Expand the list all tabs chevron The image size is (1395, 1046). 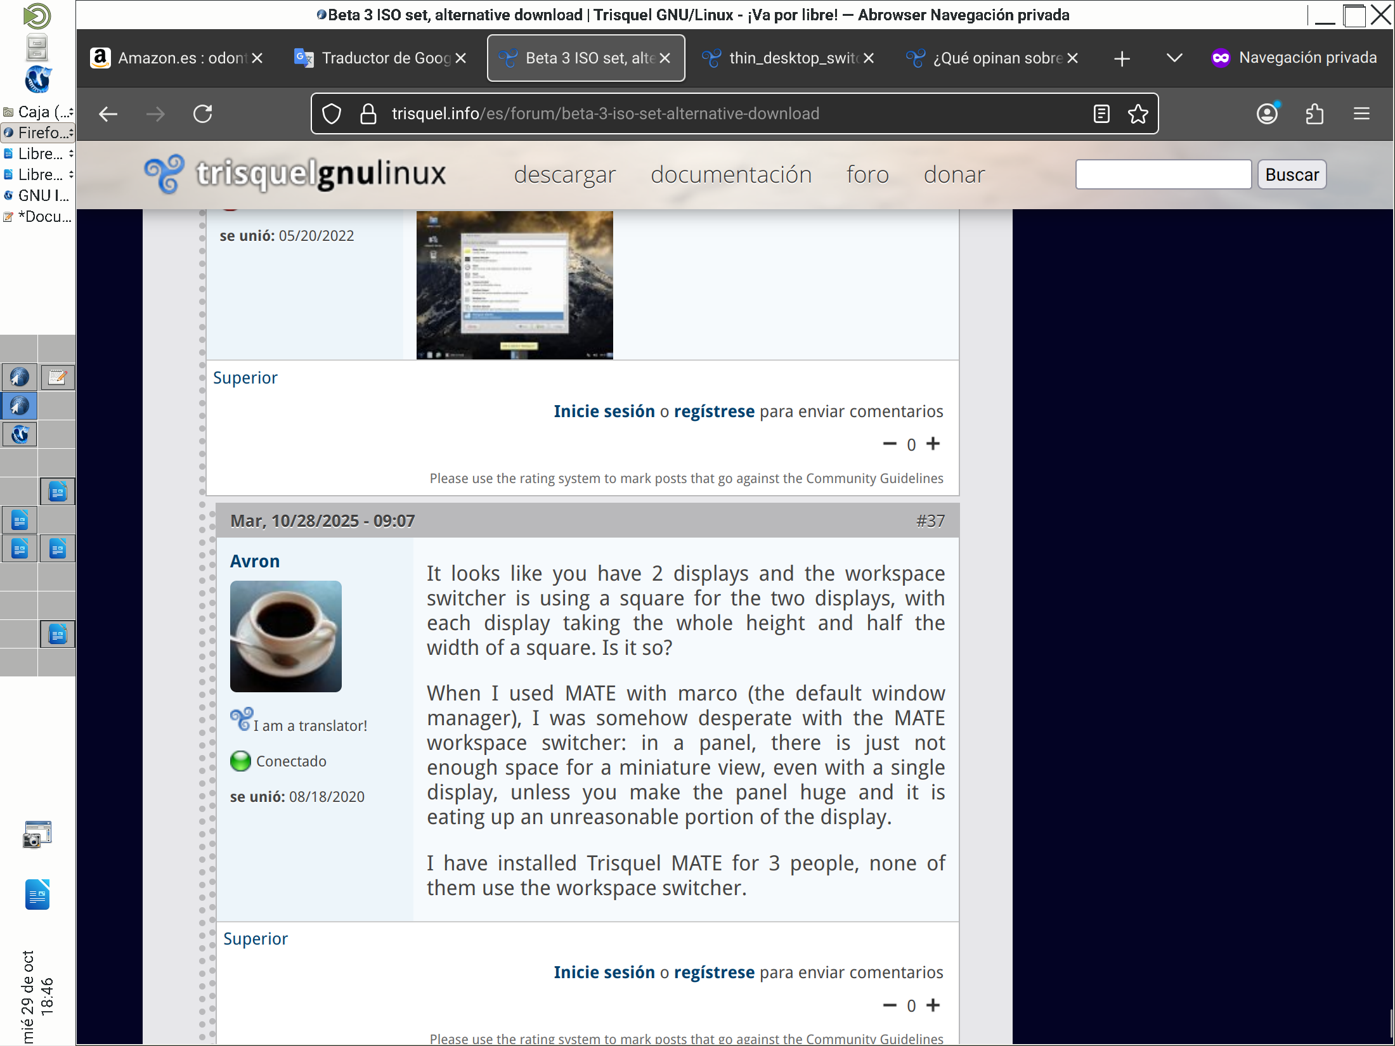(1174, 58)
